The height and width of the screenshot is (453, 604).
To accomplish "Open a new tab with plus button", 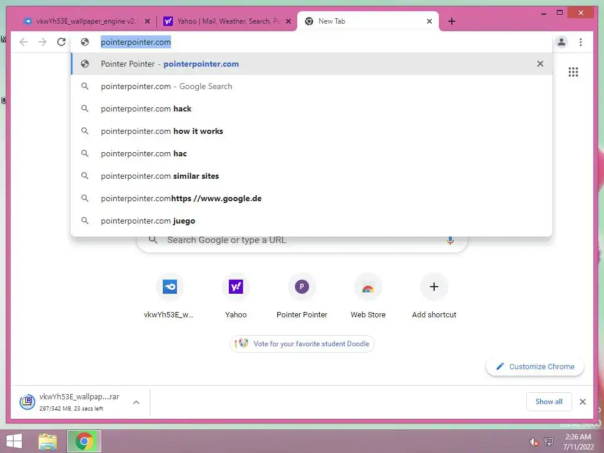I will coord(452,21).
